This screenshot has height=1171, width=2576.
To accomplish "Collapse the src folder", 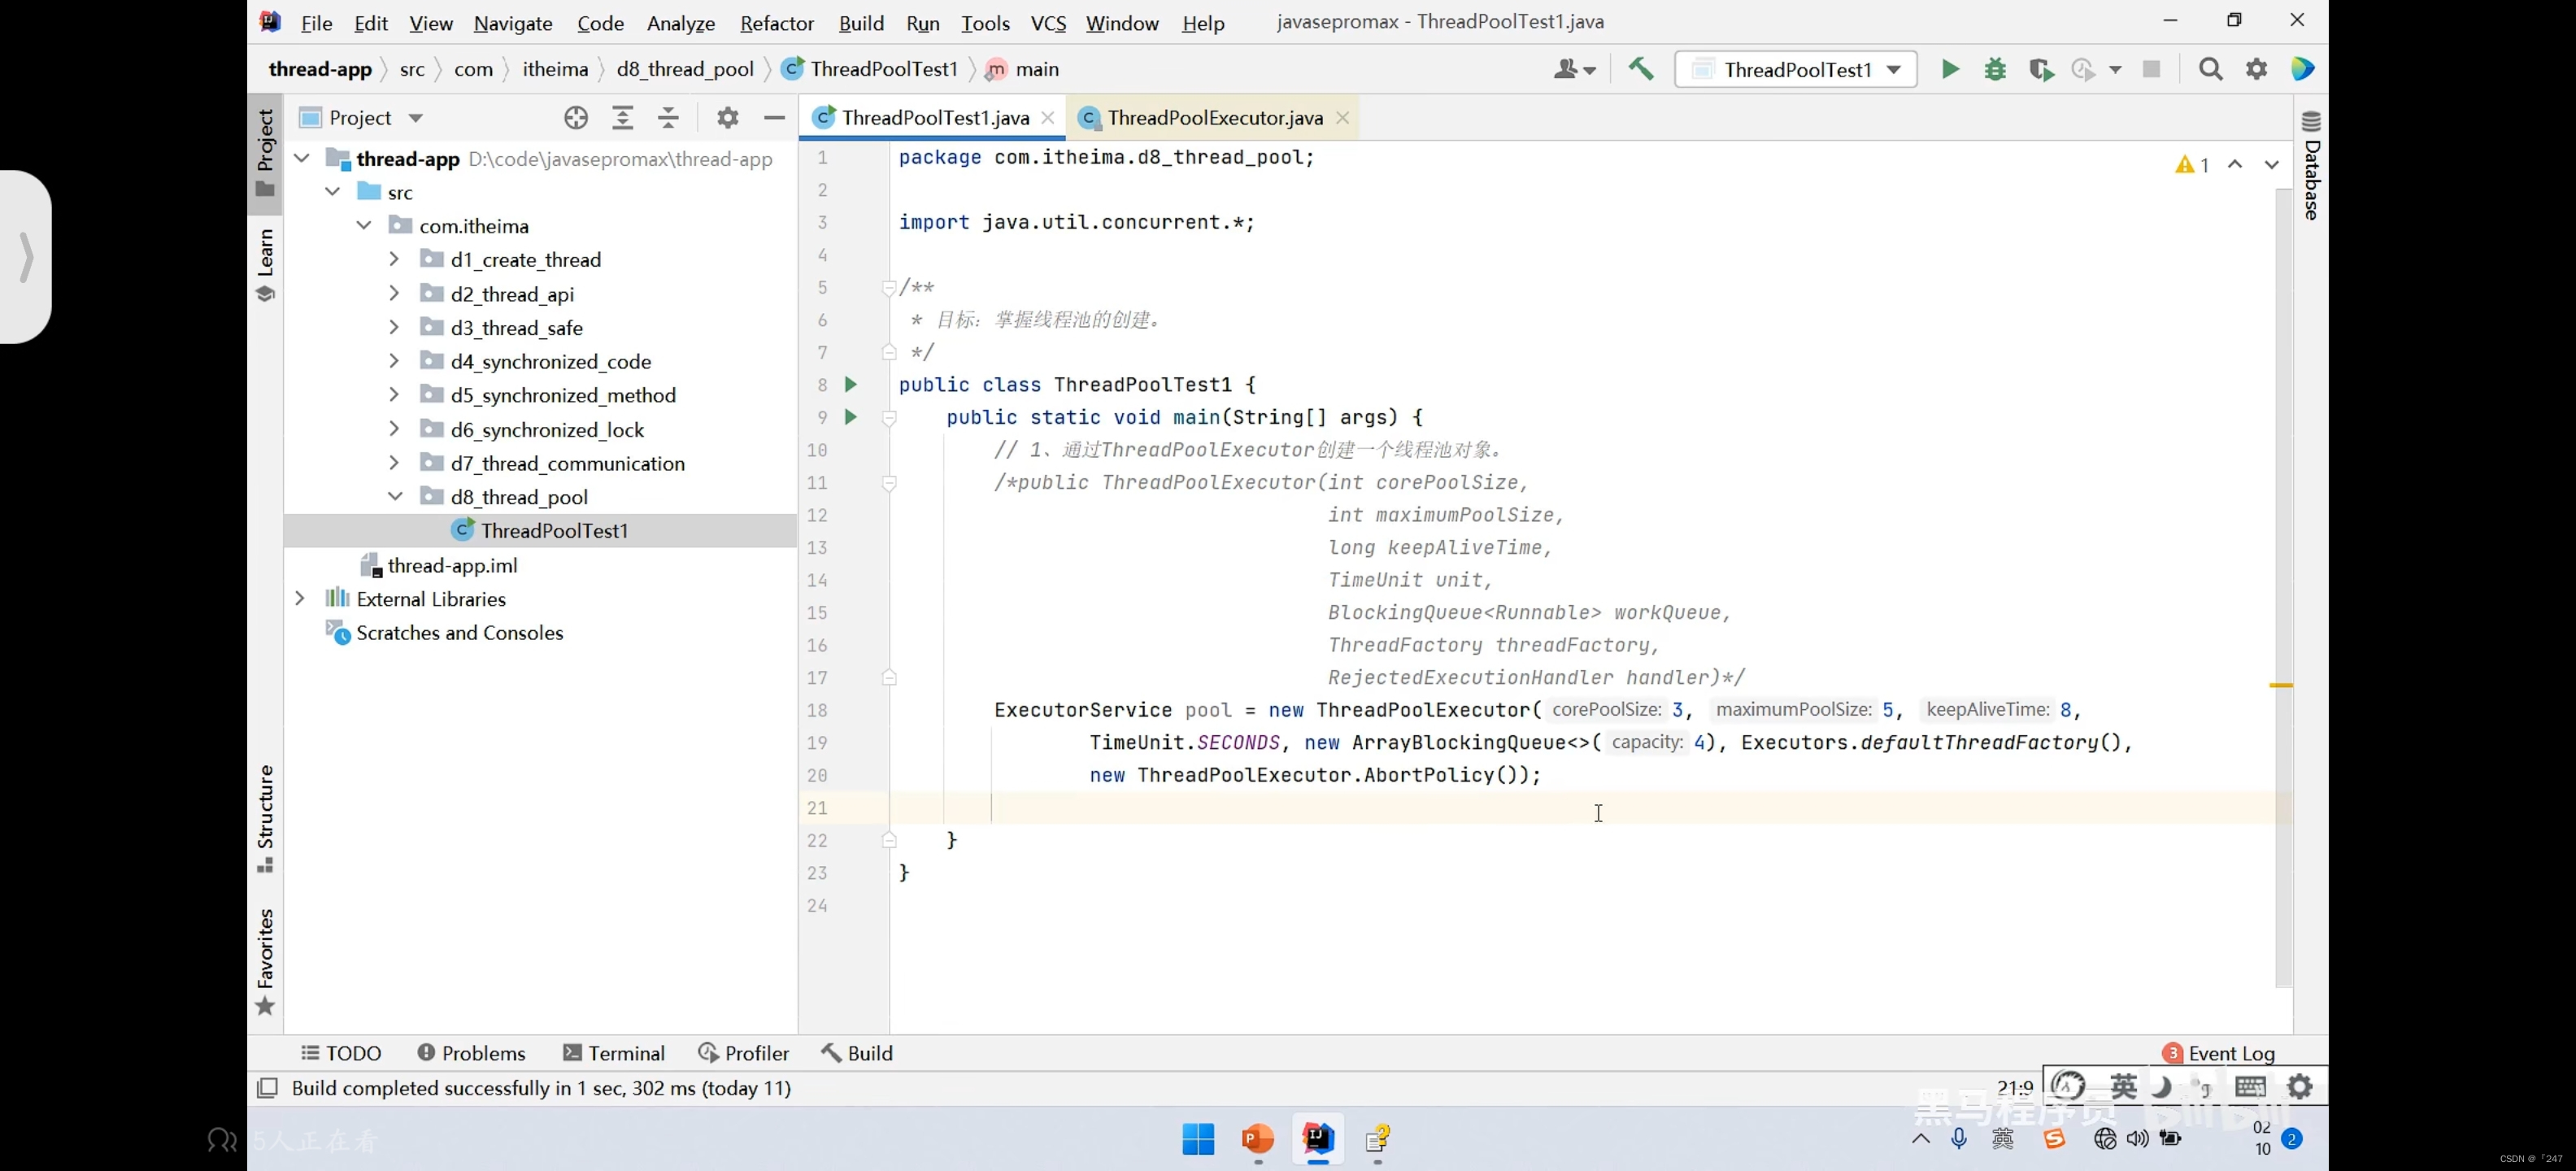I will 332,192.
